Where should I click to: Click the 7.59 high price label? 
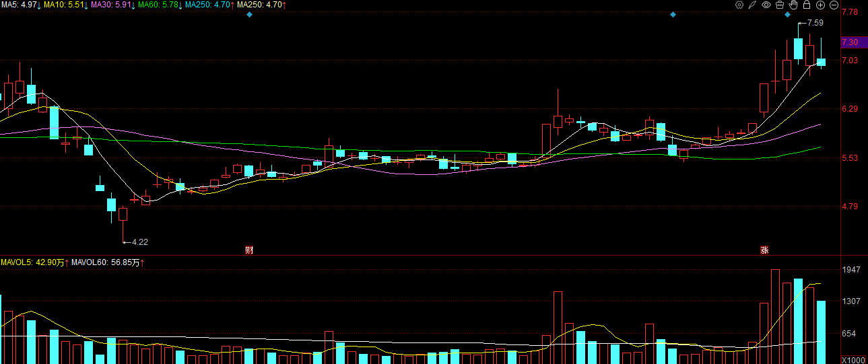[x=815, y=23]
